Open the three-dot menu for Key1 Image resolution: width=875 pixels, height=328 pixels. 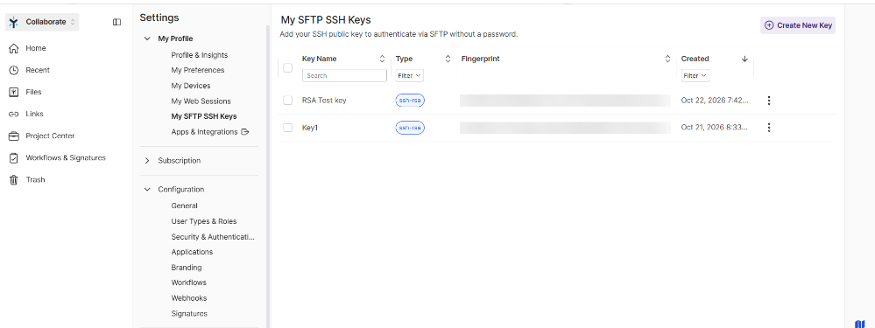[769, 128]
